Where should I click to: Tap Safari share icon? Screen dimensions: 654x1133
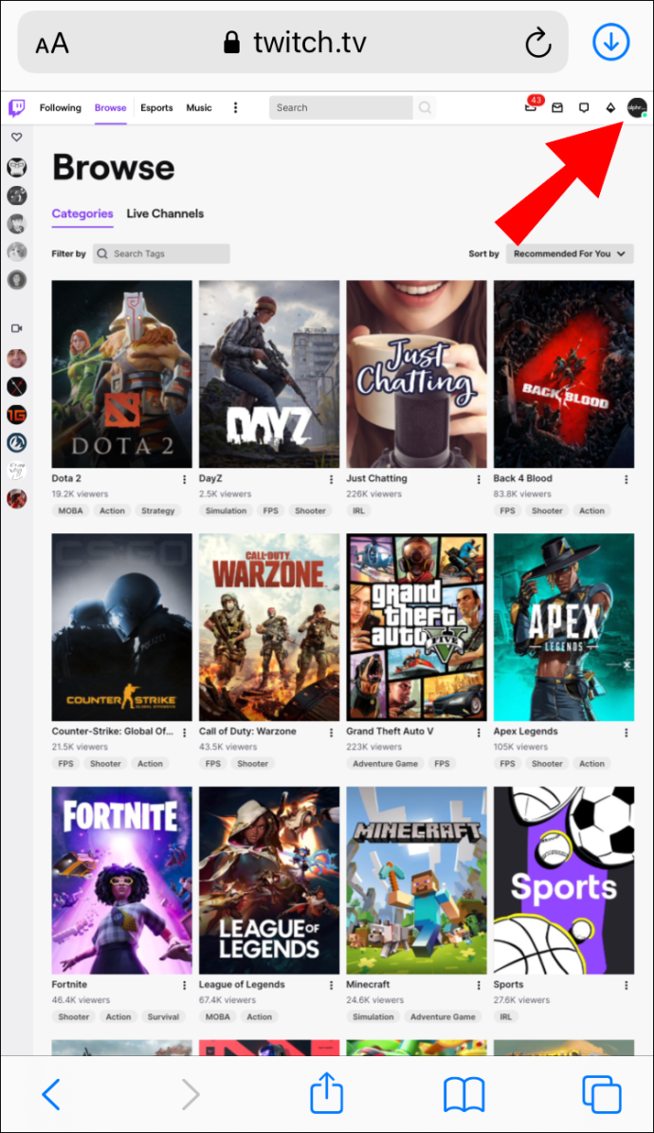[326, 1092]
